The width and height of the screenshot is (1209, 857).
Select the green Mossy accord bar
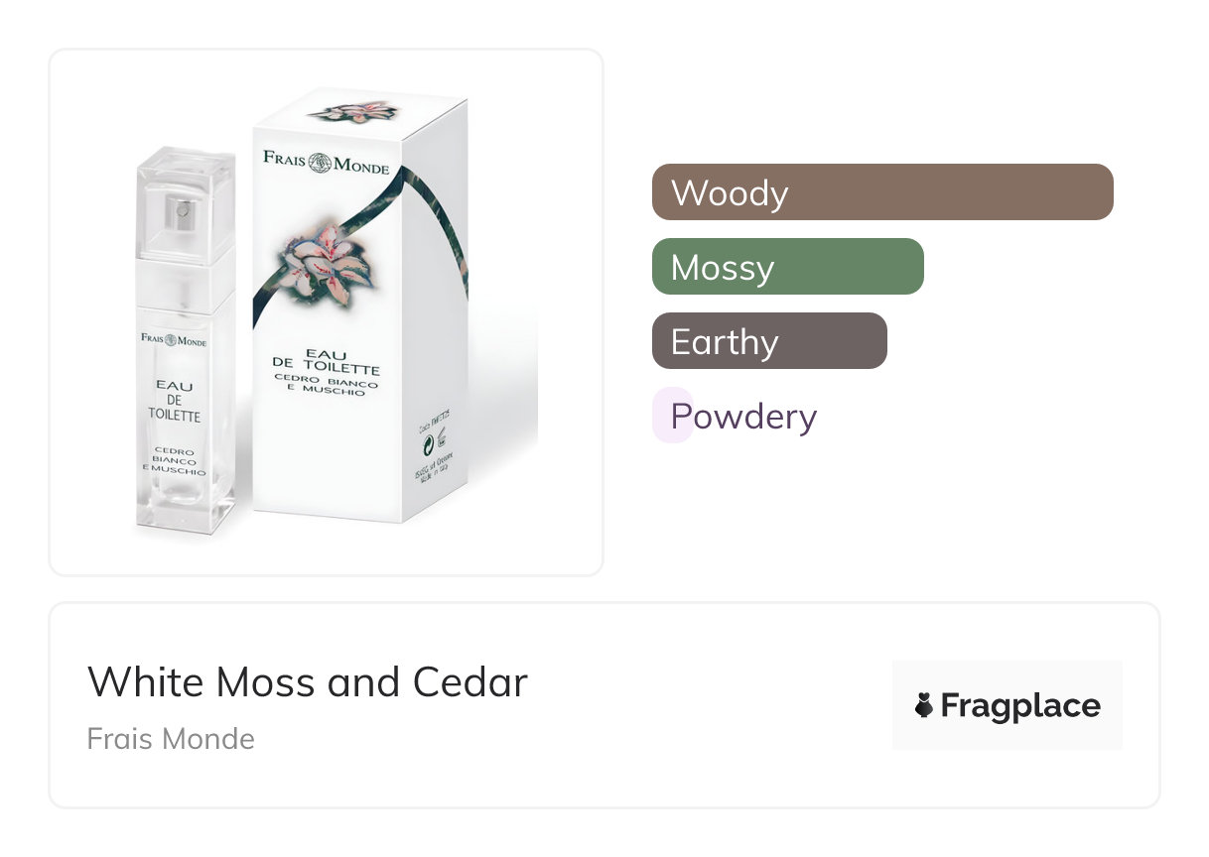coord(787,266)
